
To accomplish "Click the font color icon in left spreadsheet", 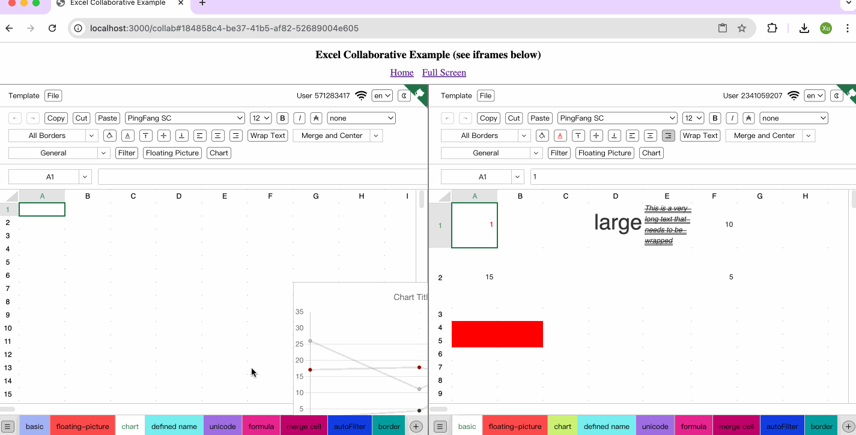I will pos(127,136).
